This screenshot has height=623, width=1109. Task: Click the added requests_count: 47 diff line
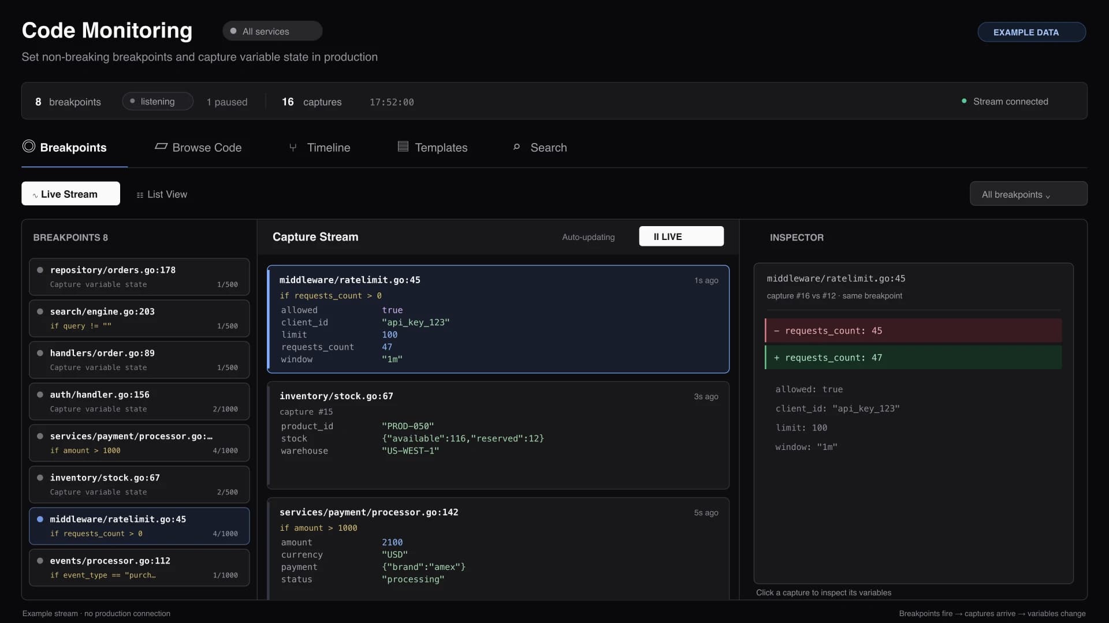coord(913,358)
